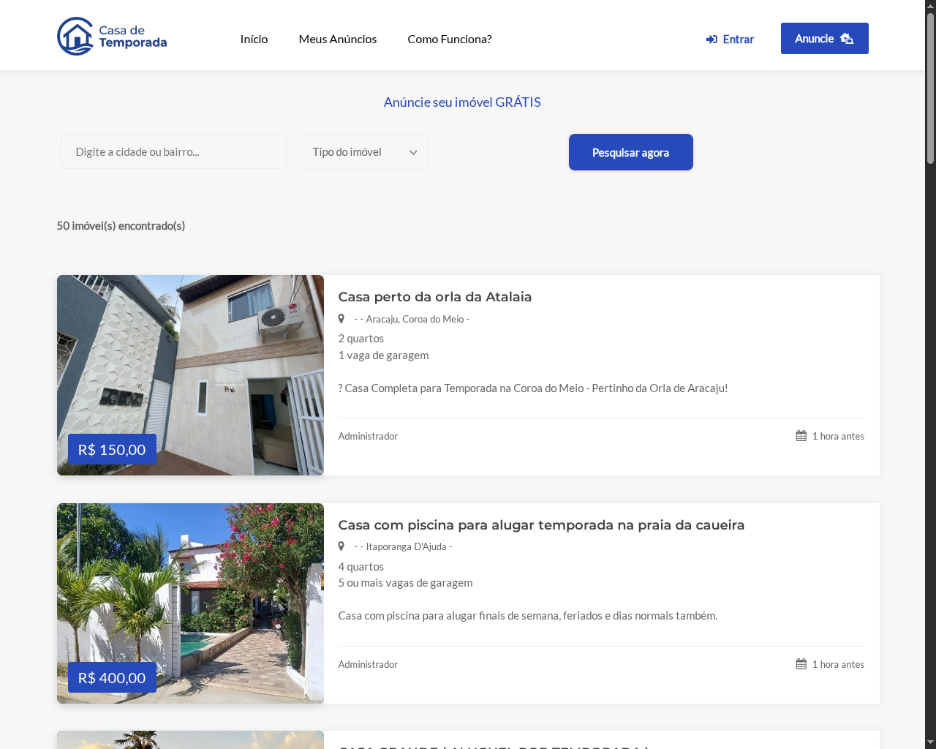Image resolution: width=936 pixels, height=749 pixels.
Task: Click the 4 quartos text
Action: coord(361,567)
